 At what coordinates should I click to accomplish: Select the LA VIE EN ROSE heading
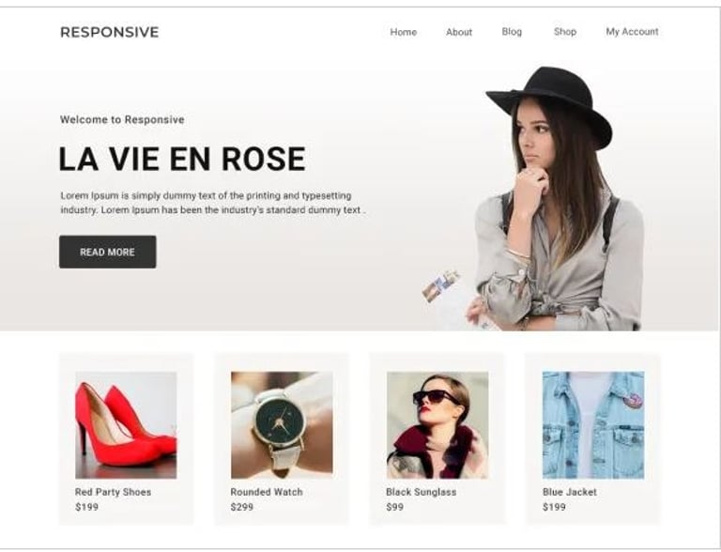coord(182,160)
